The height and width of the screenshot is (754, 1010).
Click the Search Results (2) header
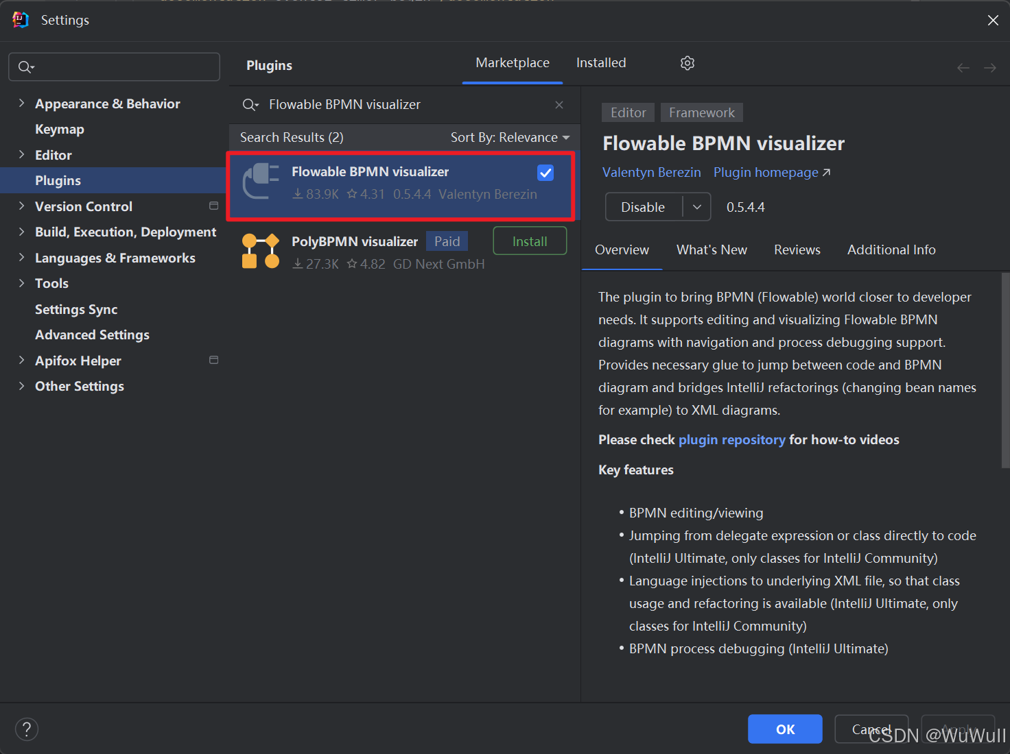click(292, 138)
